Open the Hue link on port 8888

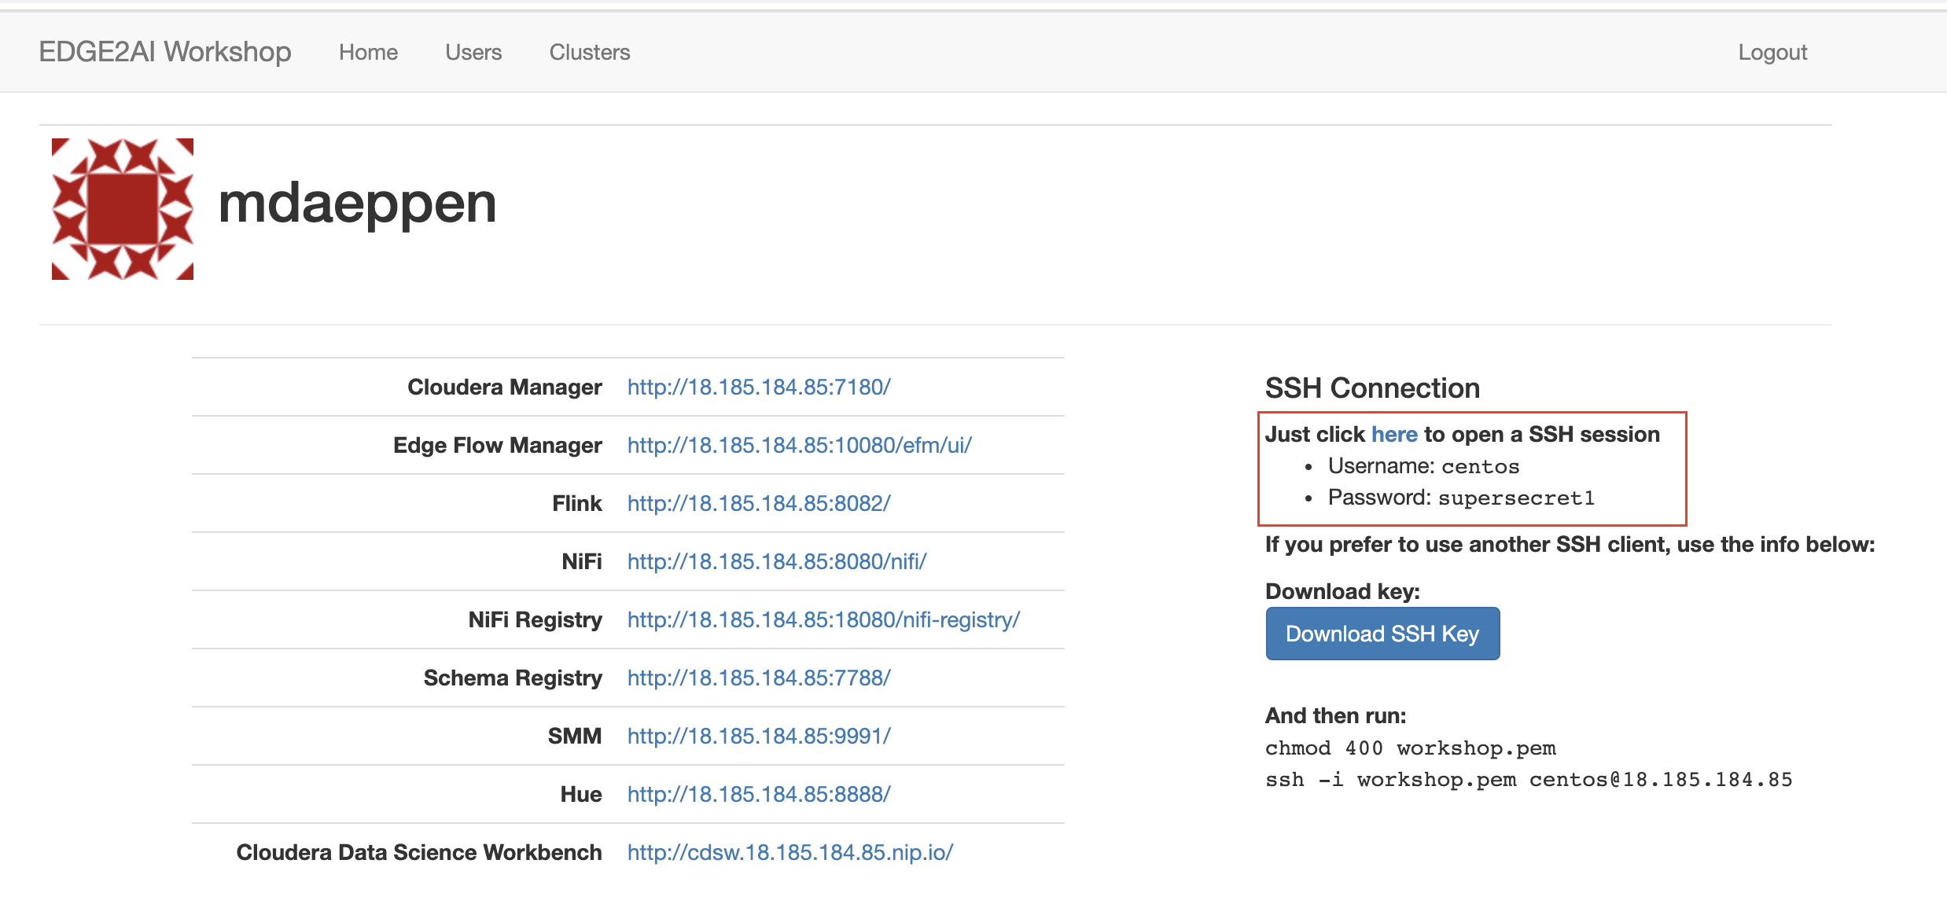tap(759, 794)
